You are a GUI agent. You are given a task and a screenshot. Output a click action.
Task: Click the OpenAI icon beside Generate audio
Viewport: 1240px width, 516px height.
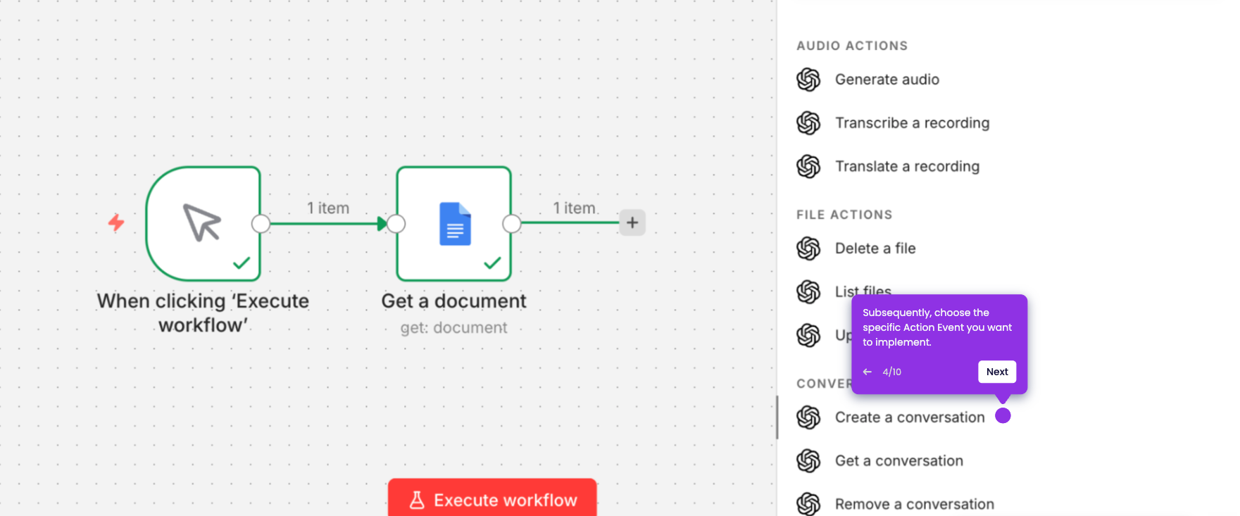(x=808, y=80)
